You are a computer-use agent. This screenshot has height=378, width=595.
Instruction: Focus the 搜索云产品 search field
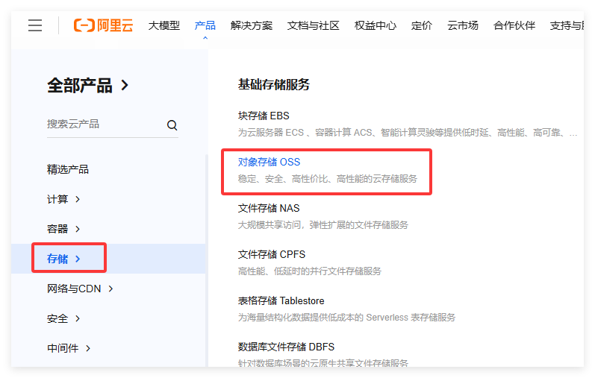112,125
